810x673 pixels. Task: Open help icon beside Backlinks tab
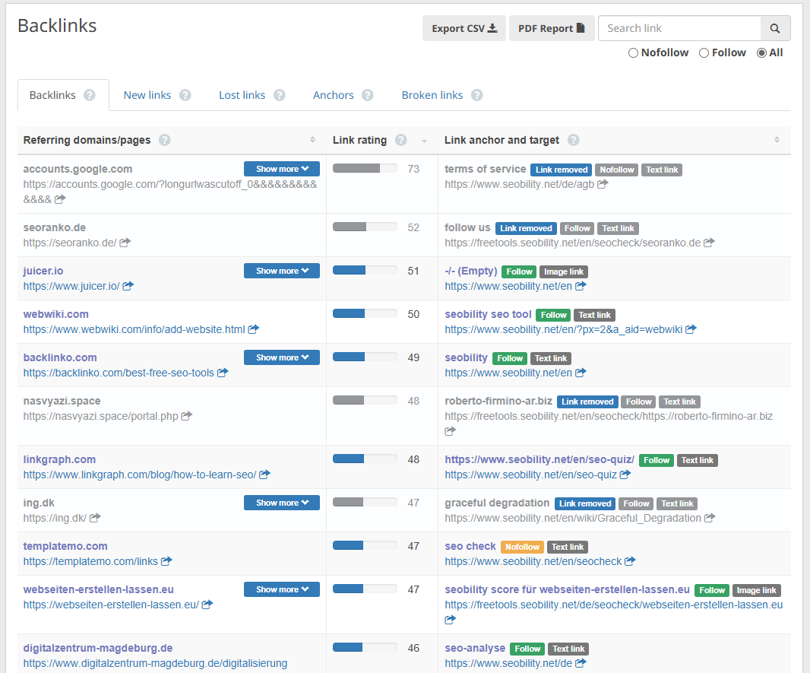(90, 95)
